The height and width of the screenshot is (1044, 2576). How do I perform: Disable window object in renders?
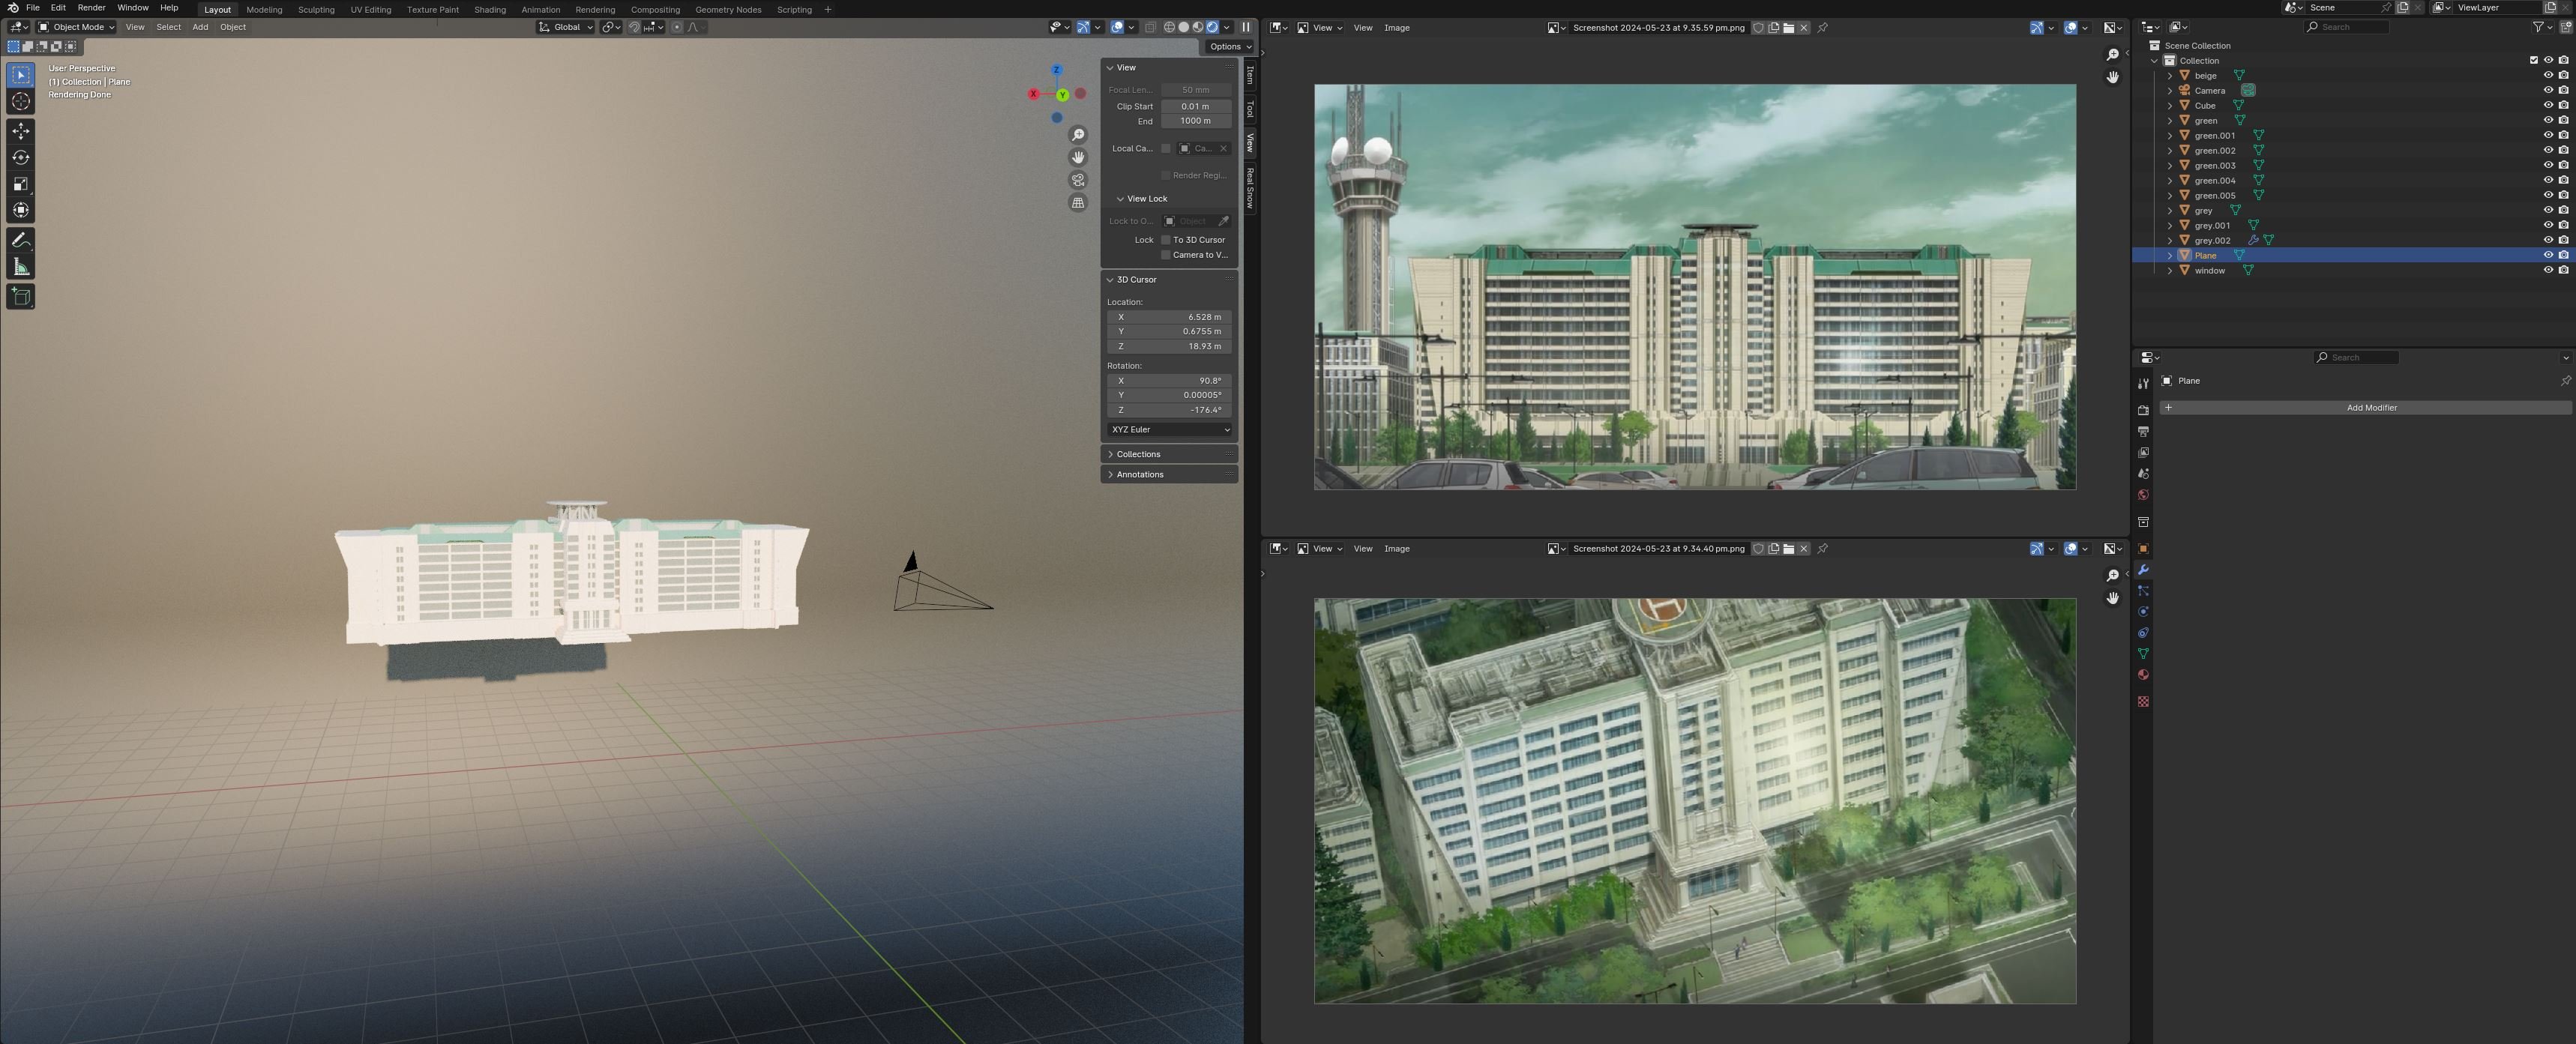[2563, 270]
